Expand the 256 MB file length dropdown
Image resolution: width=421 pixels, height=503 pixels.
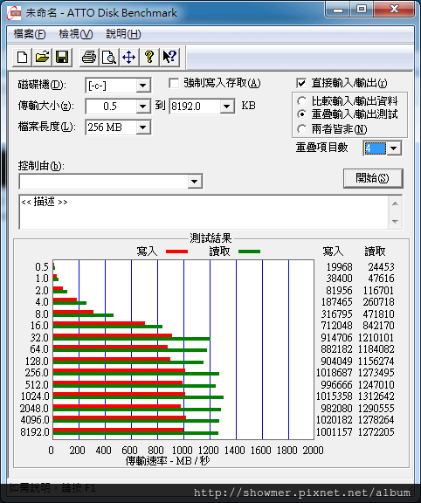(142, 127)
